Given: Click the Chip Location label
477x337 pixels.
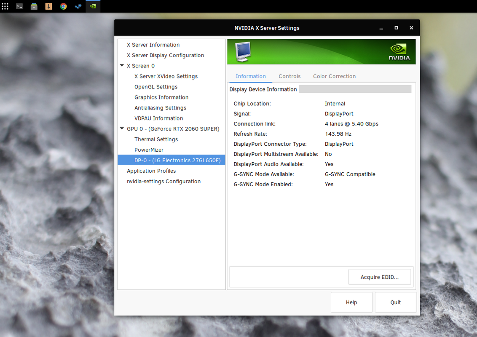Looking at the screenshot, I should [x=252, y=104].
